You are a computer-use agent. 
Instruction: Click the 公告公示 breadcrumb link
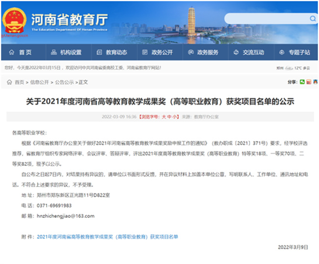click(x=64, y=82)
